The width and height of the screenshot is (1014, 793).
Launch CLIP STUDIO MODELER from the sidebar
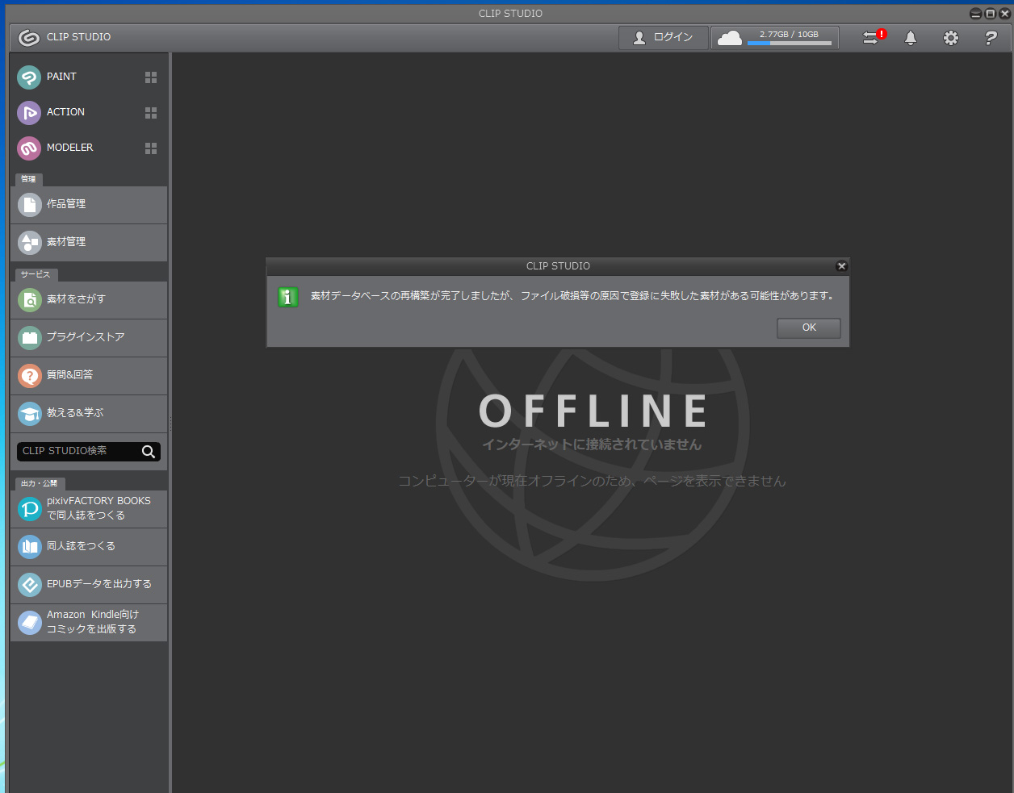coord(69,148)
